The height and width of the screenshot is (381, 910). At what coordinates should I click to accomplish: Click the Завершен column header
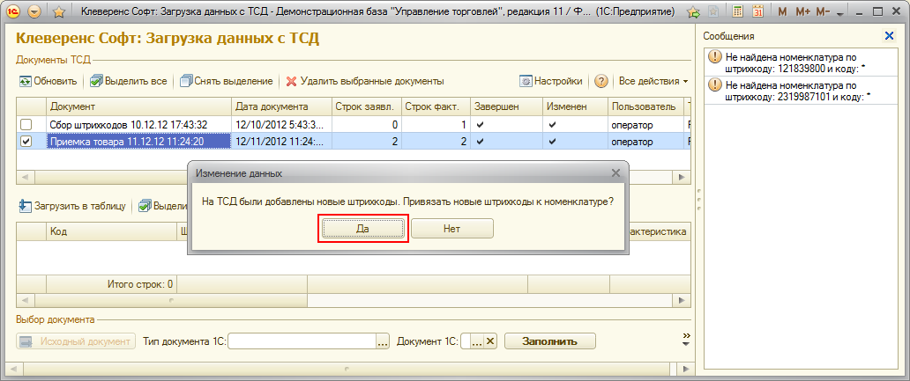[505, 107]
